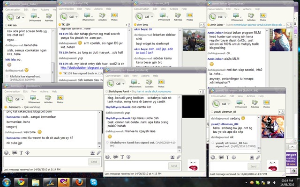Open Skype from the Windows taskbar

click(94, 182)
